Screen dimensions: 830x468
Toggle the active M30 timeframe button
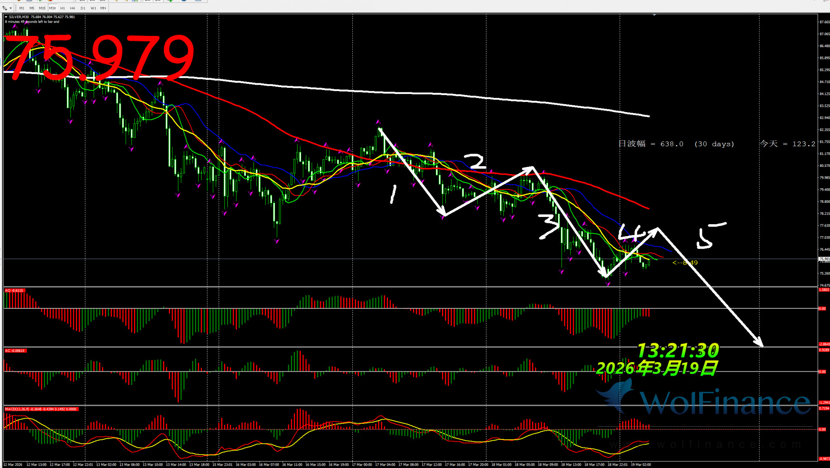click(52, 8)
